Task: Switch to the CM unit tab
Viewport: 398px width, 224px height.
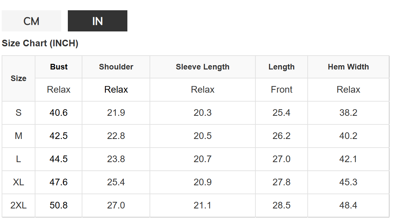Action: (31, 21)
